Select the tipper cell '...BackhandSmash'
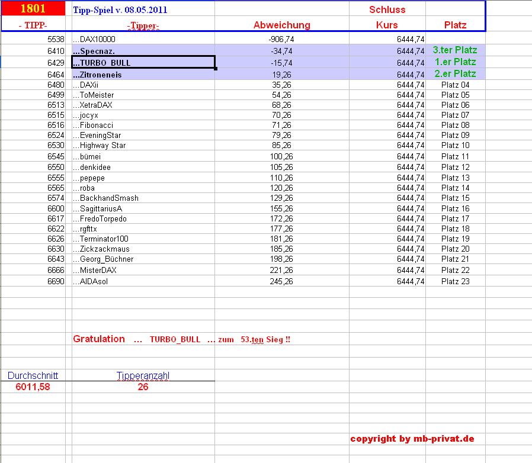This screenshot has height=463, width=532. point(143,198)
